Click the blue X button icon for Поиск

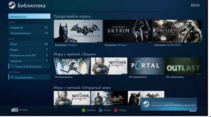[x=100, y=110]
